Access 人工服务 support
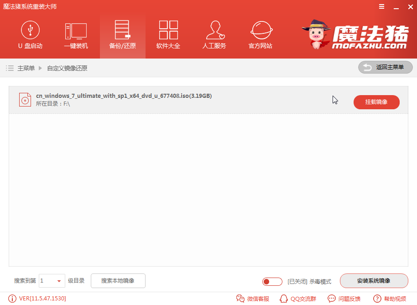 coord(214,35)
